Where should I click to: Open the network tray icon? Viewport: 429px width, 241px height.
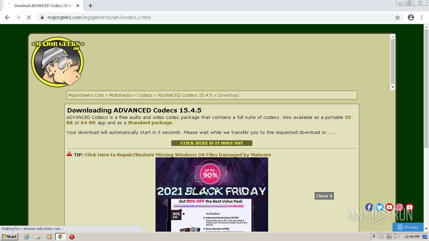389,237
